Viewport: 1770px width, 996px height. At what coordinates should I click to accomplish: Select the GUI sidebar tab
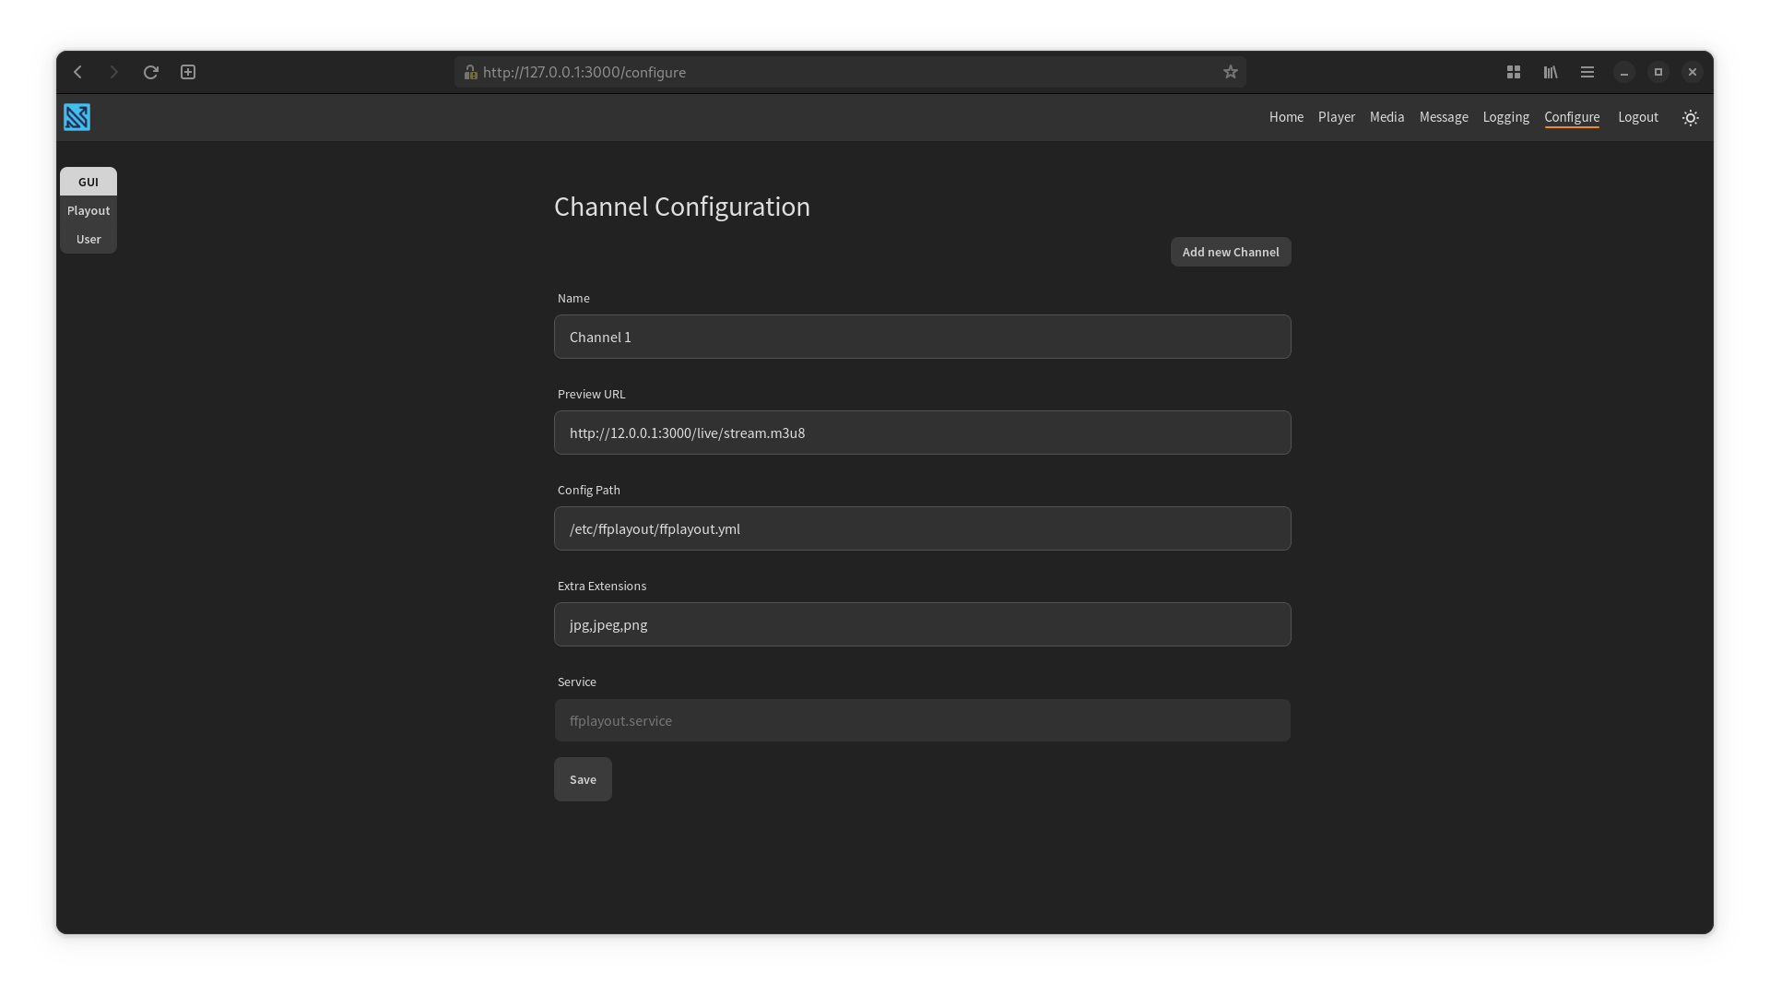(x=88, y=182)
